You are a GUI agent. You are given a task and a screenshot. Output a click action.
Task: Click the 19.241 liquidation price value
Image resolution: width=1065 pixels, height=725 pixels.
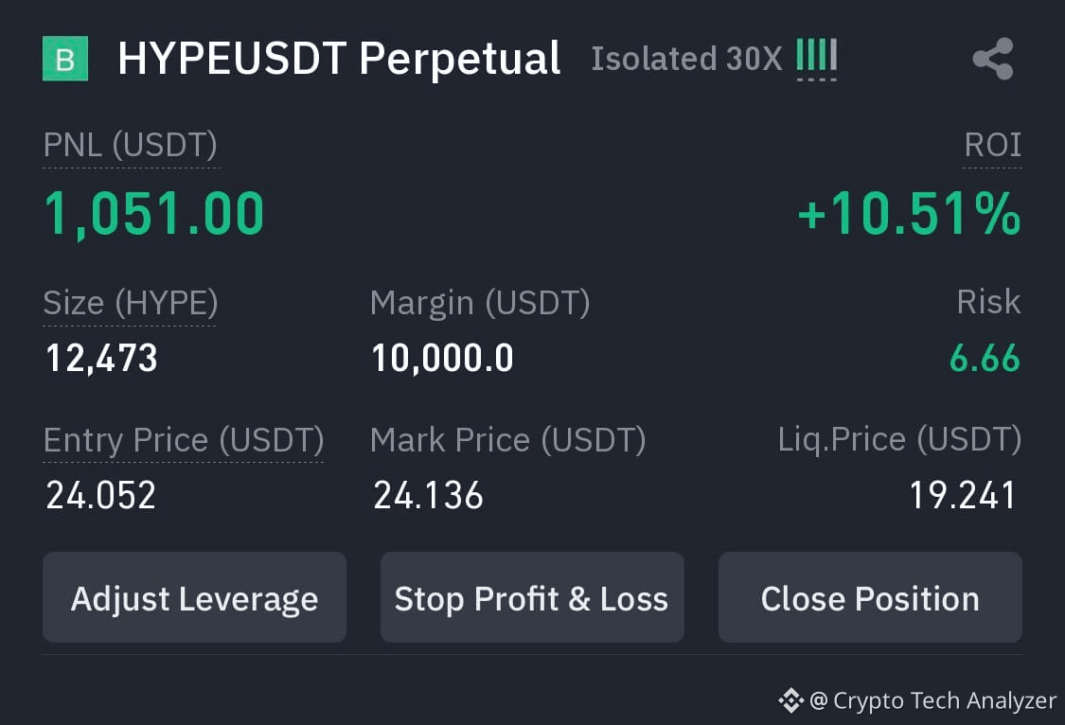pyautogui.click(x=963, y=495)
